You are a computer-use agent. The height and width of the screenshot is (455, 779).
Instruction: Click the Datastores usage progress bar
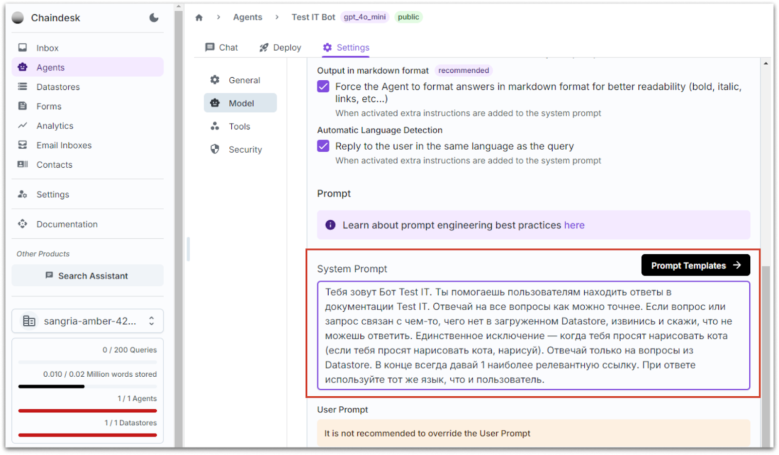88,435
